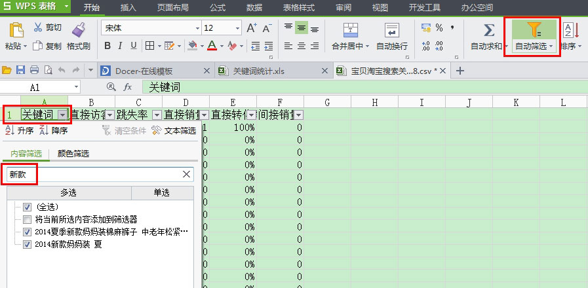
Task: Clear the filter search box with X
Action: pyautogui.click(x=186, y=174)
